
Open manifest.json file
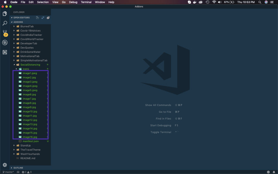pos(31,141)
